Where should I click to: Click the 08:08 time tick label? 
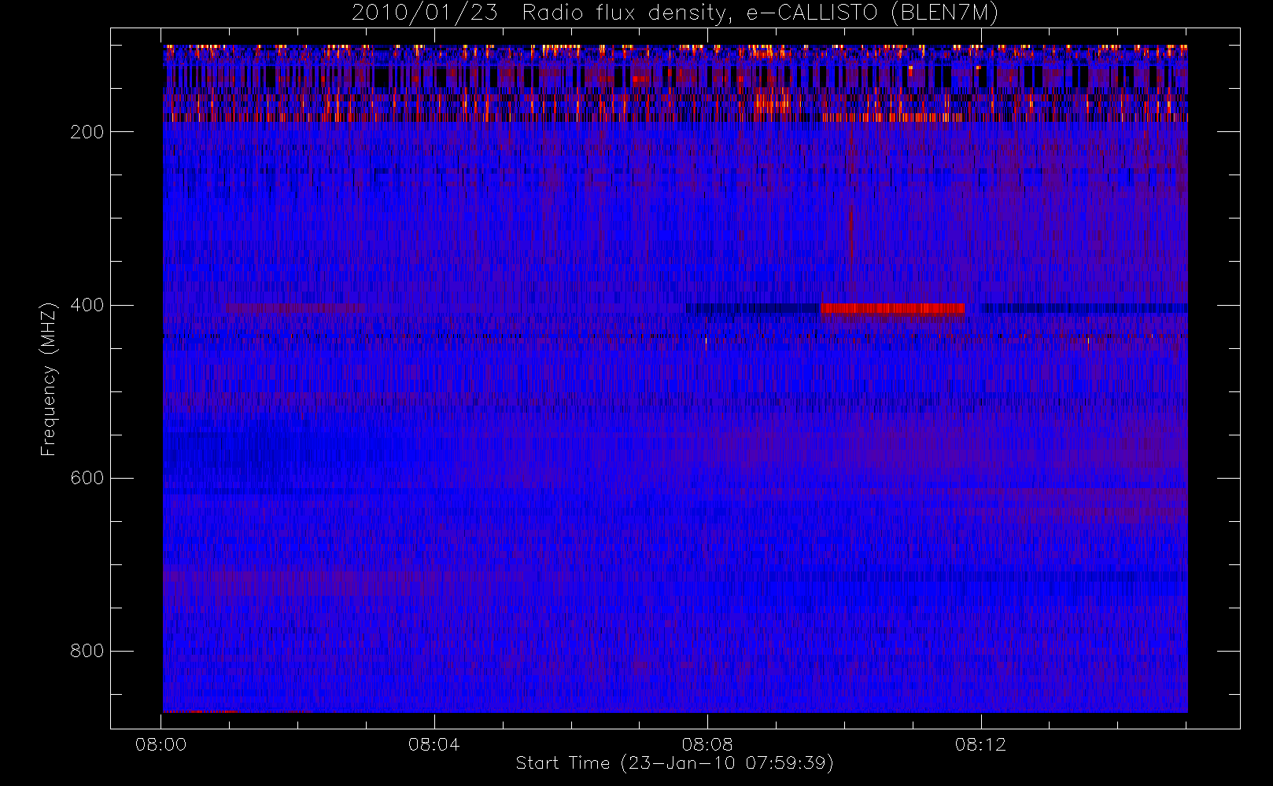pos(707,744)
